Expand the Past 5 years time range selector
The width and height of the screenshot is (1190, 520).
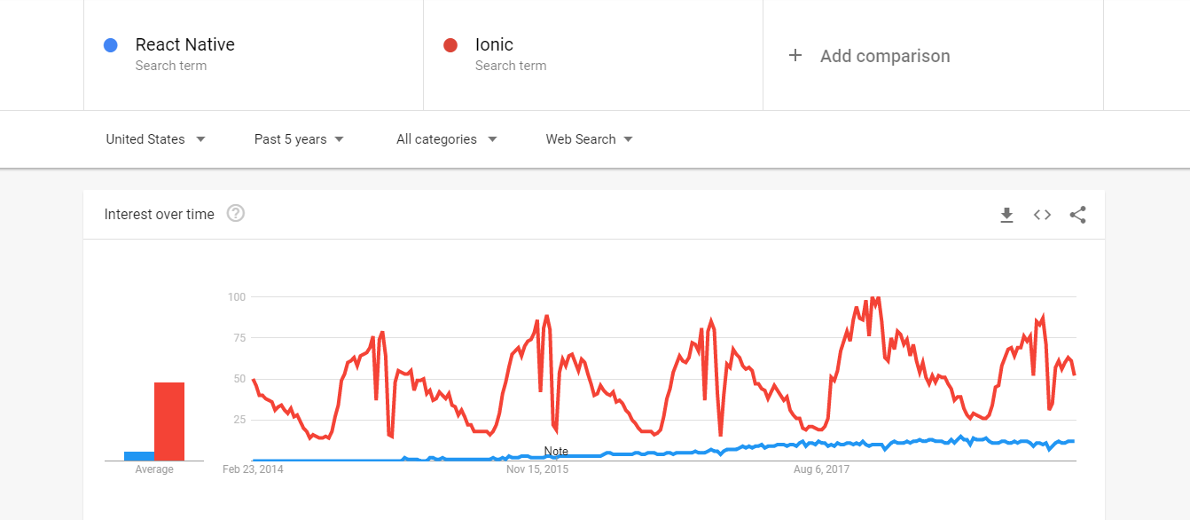[x=299, y=139]
